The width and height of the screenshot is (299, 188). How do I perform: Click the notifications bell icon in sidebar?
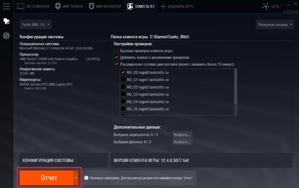[6, 21]
